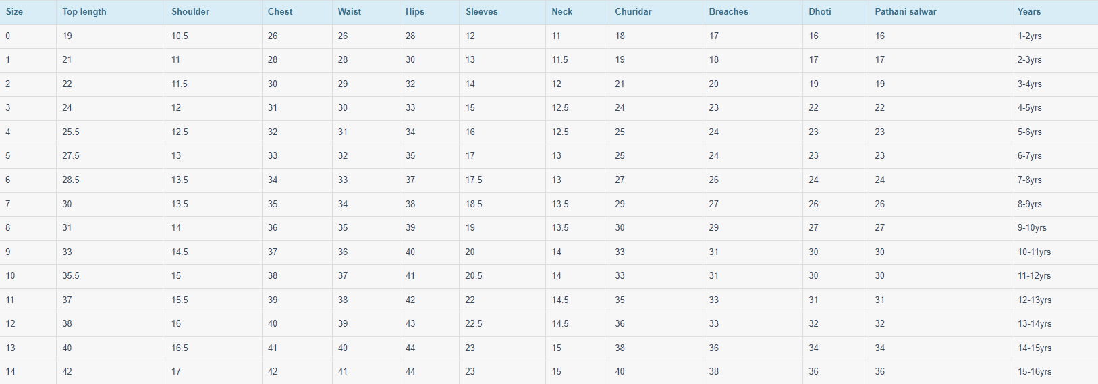Select the Top length column header
This screenshot has width=1098, height=384.
84,12
